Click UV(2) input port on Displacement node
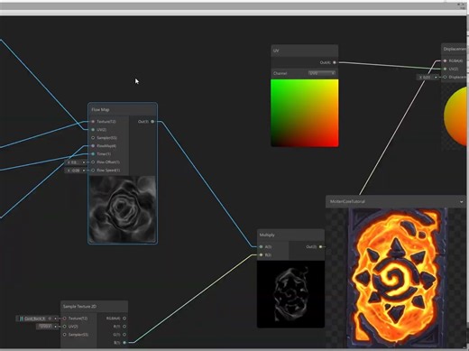 [x=445, y=69]
